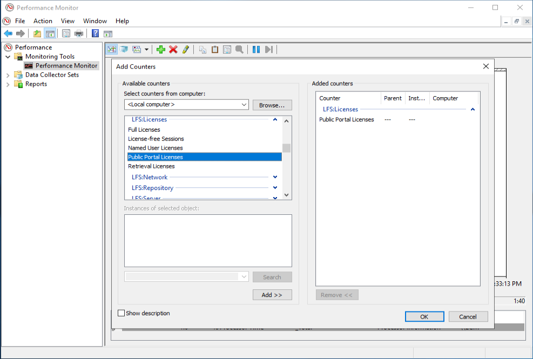The width and height of the screenshot is (533, 359).
Task: Click the Browse... button
Action: click(x=272, y=105)
